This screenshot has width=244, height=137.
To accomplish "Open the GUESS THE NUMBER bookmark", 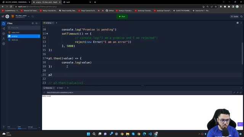I will coord(182,11).
